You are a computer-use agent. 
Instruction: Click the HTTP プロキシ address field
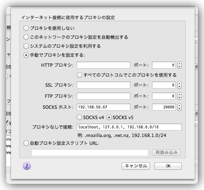[x=104, y=65]
